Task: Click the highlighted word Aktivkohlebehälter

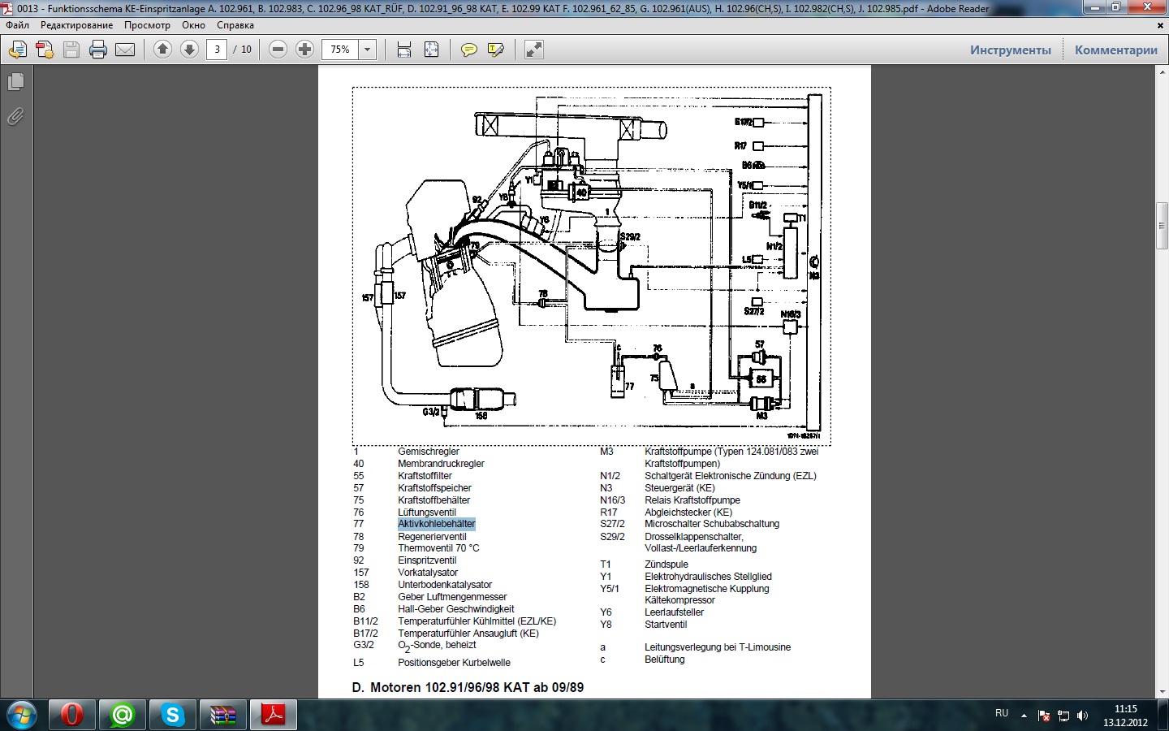Action: tap(437, 524)
